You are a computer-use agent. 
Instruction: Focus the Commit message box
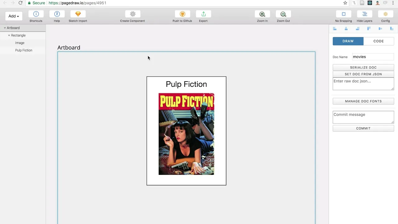363,117
